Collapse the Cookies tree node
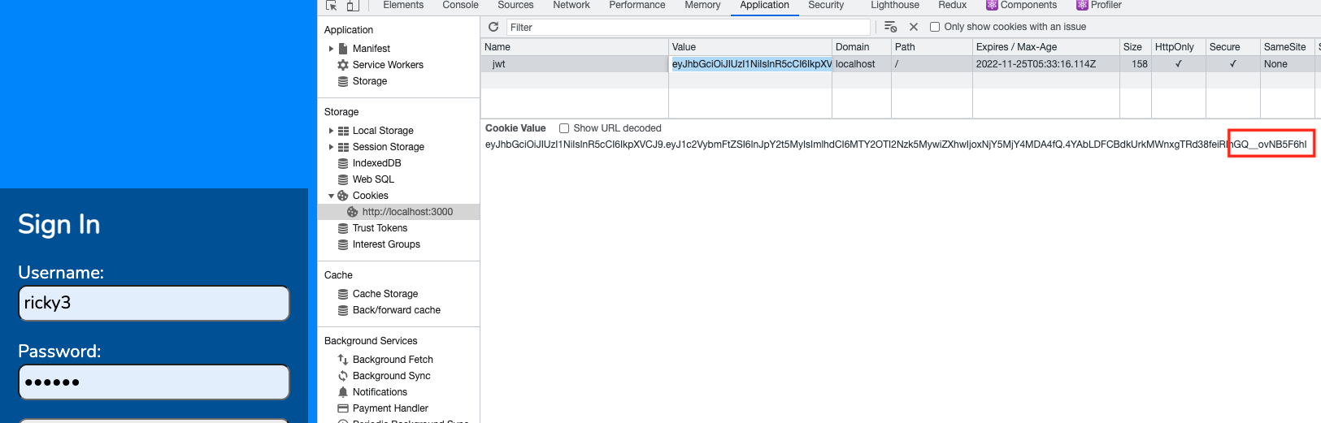1321x423 pixels. point(331,196)
